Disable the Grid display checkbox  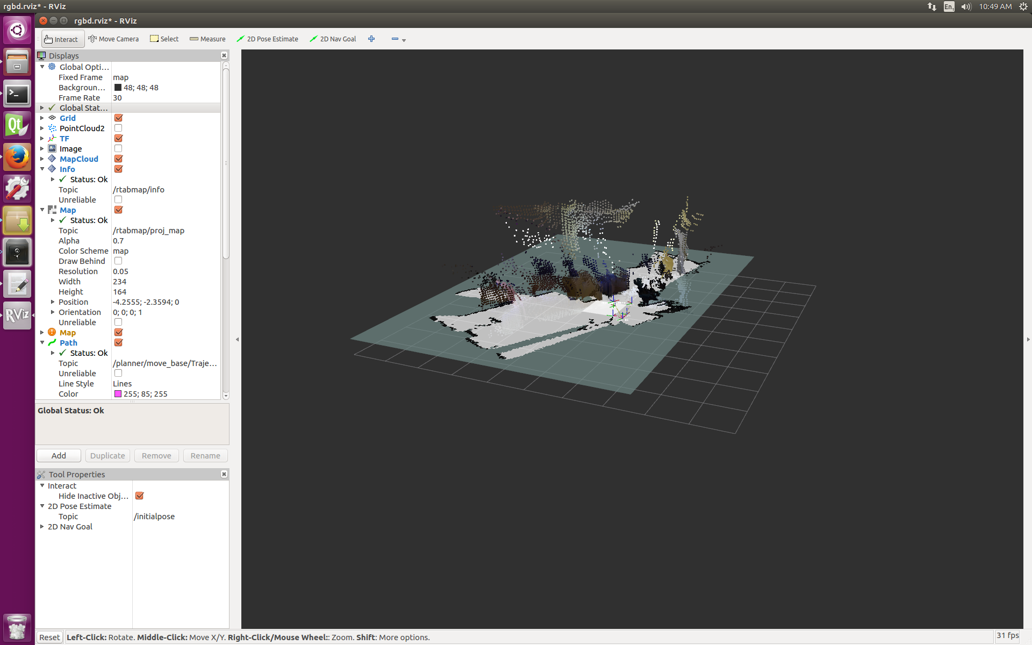pyautogui.click(x=118, y=118)
